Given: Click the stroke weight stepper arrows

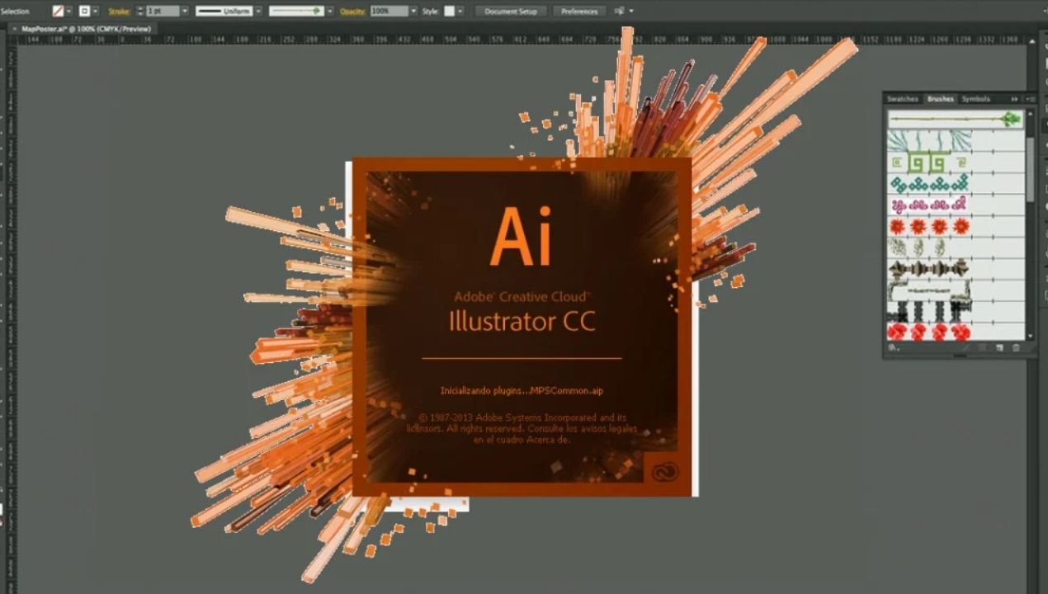Looking at the screenshot, I should point(139,12).
